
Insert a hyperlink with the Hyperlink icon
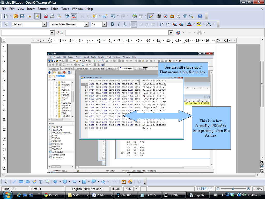pyautogui.click(x=135, y=16)
